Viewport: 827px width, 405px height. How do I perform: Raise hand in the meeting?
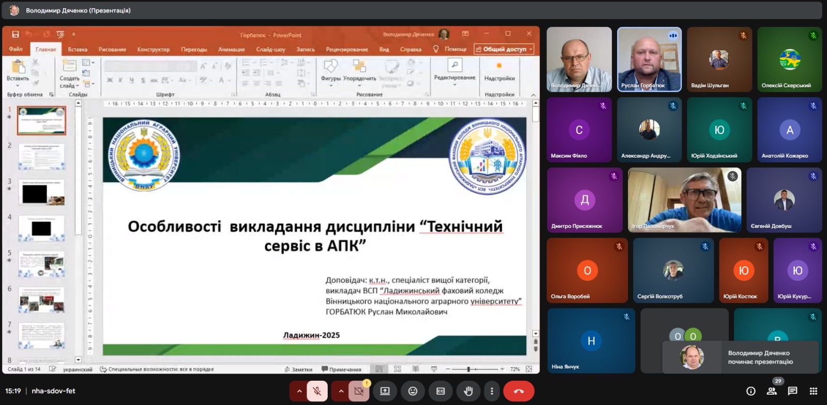468,391
